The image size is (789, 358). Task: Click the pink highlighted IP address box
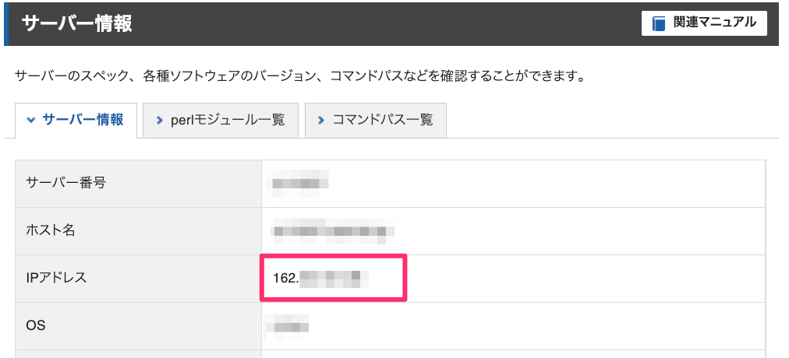tap(333, 278)
